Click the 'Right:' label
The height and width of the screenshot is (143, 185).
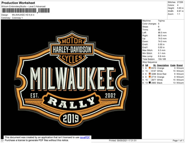[145, 35]
